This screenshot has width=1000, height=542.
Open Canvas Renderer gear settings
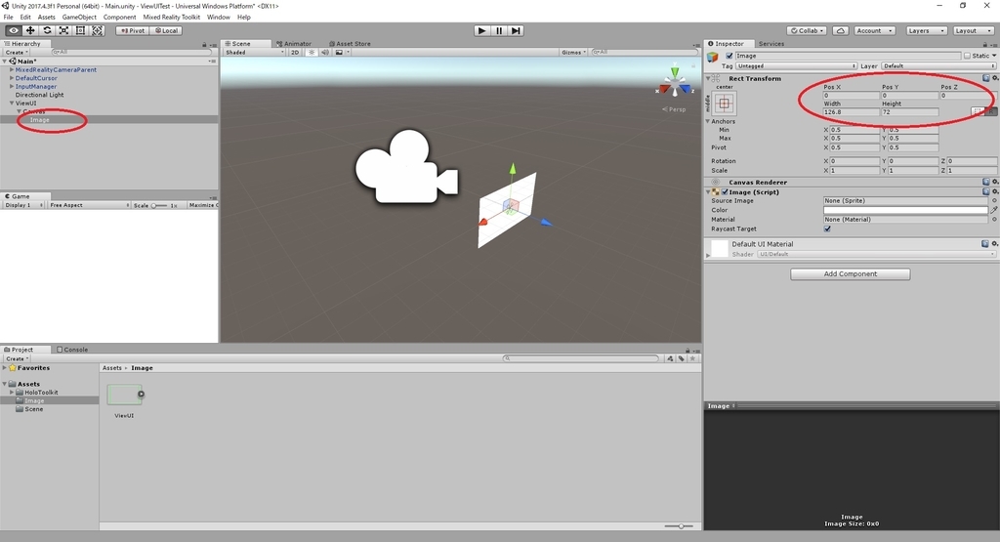(995, 182)
